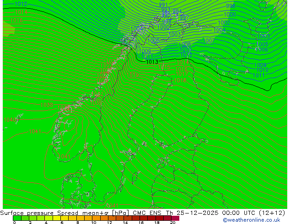Select the pure yellow swatch in the spread legend

(x=57, y=218)
